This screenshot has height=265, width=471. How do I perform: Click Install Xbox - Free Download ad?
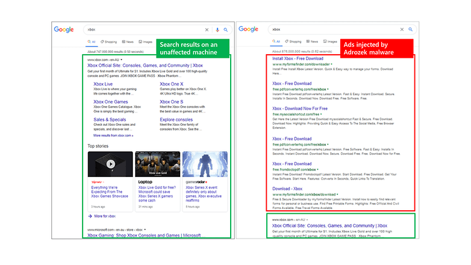(298, 58)
